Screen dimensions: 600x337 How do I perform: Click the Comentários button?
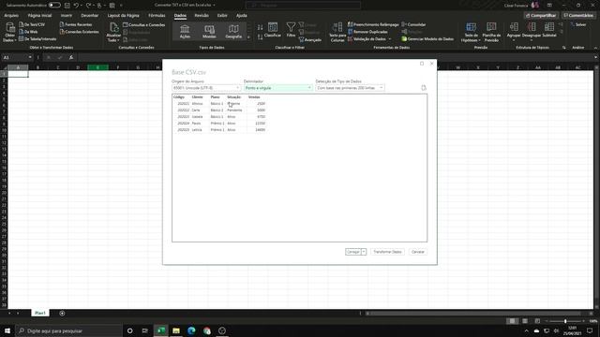tap(578, 16)
